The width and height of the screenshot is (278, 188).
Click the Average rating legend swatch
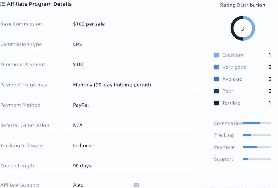tap(216, 79)
